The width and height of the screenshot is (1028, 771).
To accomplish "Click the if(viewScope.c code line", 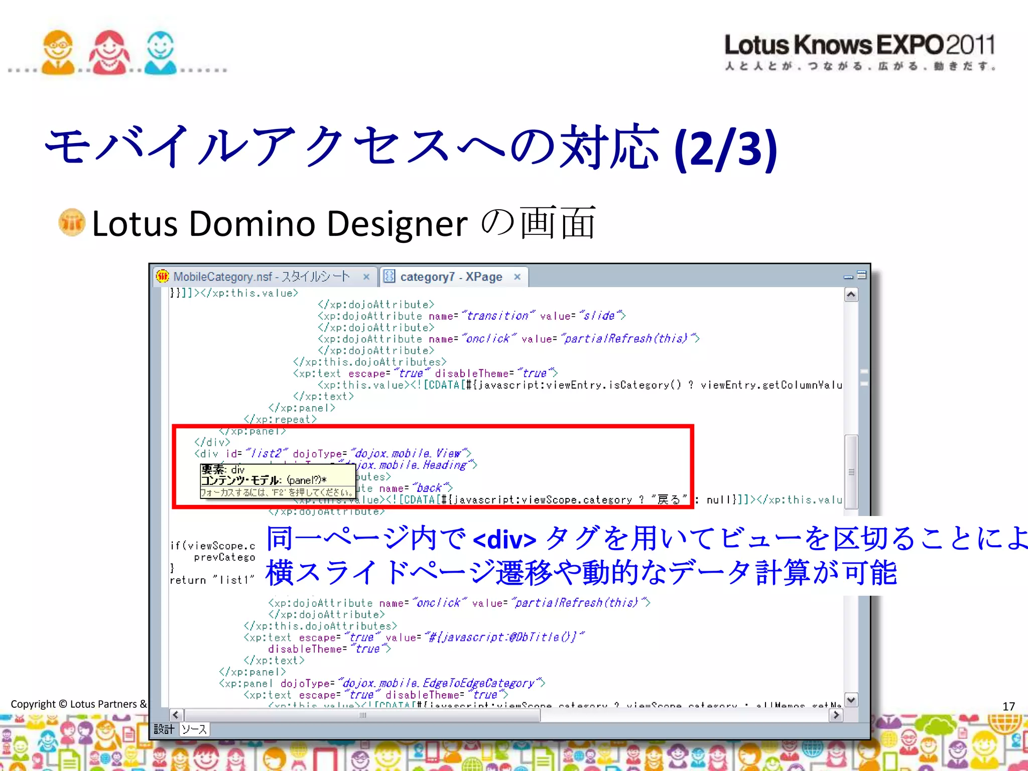I will (x=212, y=546).
